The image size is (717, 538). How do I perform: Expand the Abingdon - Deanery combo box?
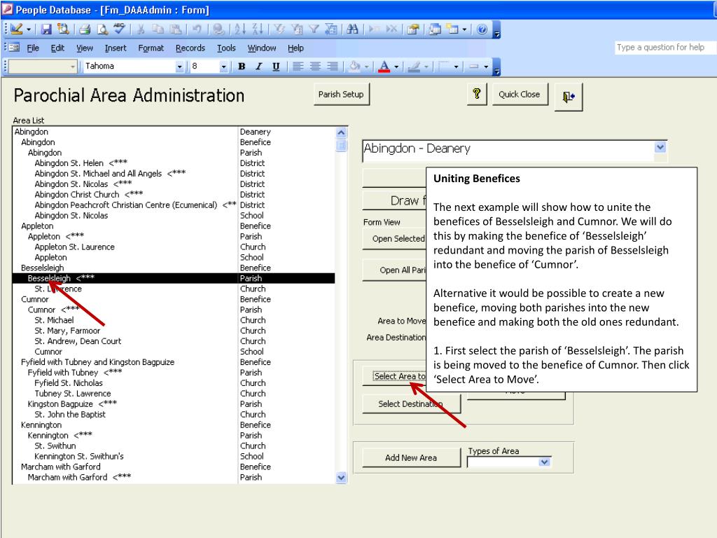660,147
